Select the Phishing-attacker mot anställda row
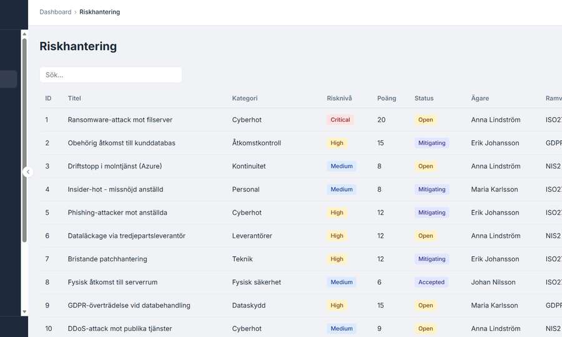This screenshot has width=562, height=337. [x=117, y=213]
